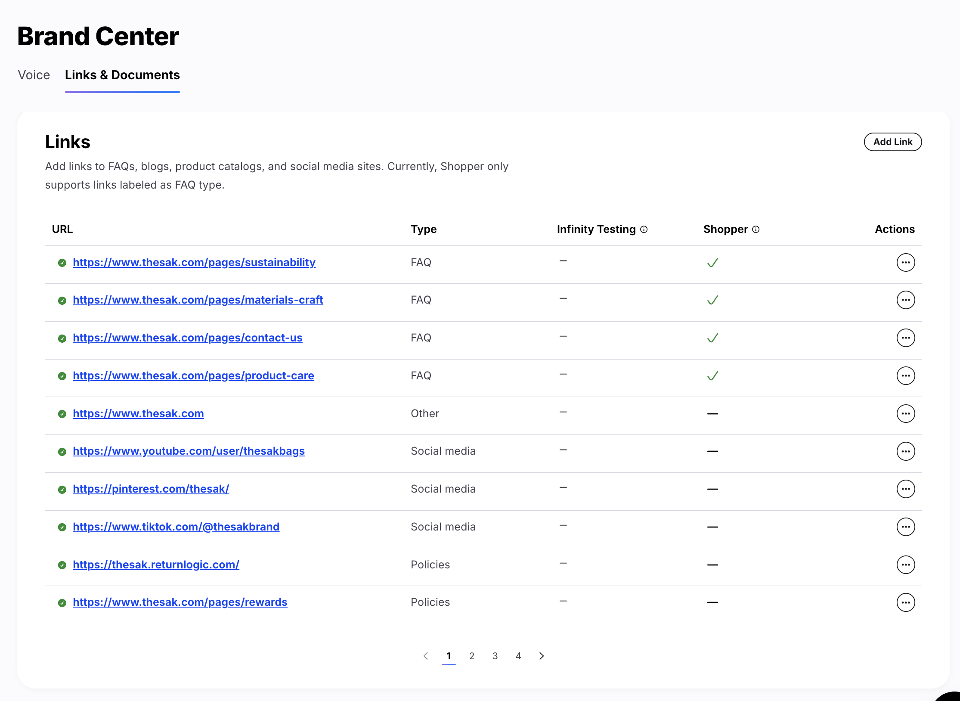Screen dimensions: 960x701
Task: Open actions menu for the materials-craft link
Action: 906,300
